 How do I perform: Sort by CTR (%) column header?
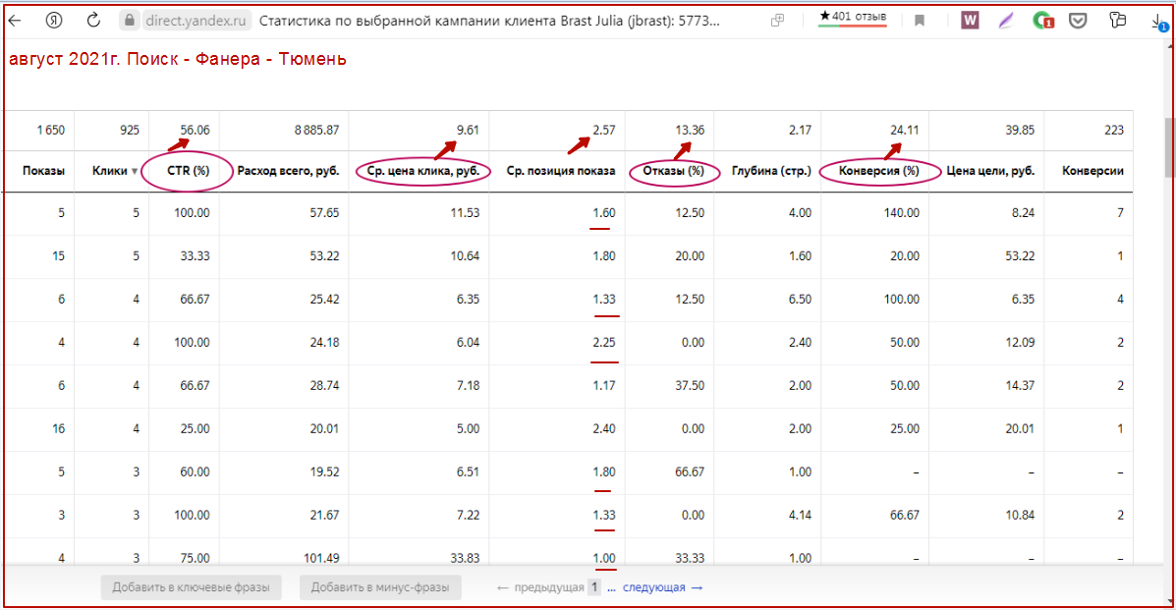[x=187, y=171]
